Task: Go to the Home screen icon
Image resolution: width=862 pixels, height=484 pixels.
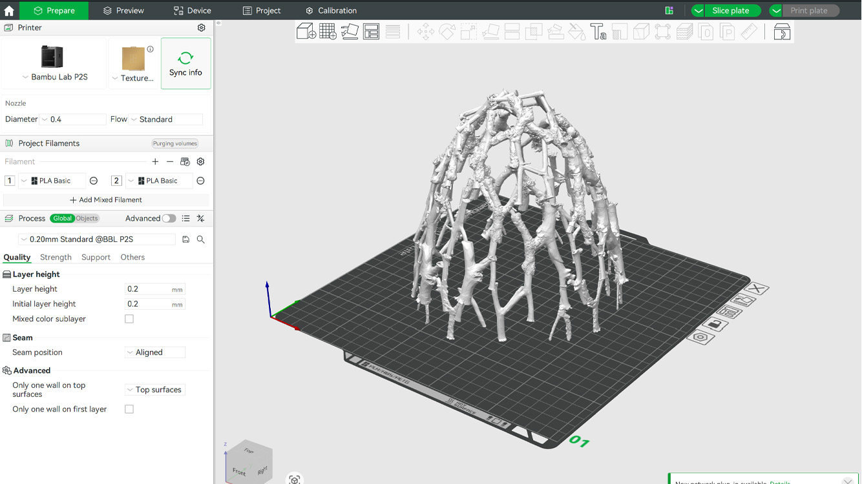Action: 9,10
